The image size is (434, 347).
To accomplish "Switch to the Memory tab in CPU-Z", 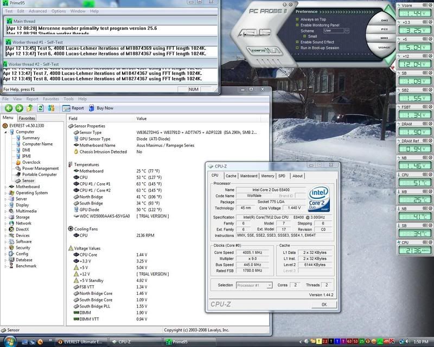I will pos(267,176).
